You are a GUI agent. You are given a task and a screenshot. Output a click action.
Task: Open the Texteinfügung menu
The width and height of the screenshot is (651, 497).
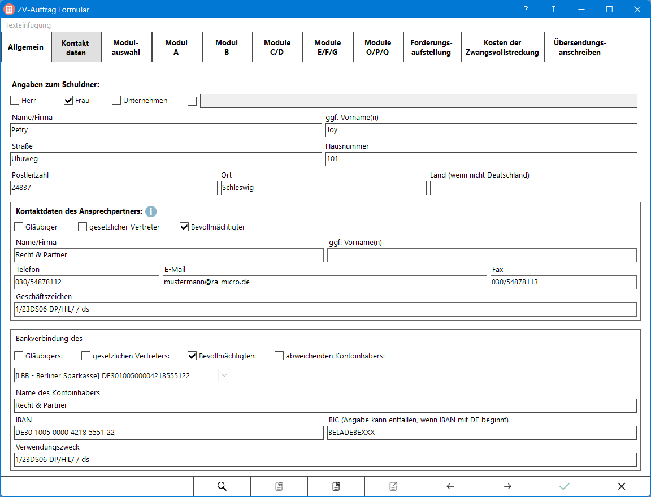(28, 25)
